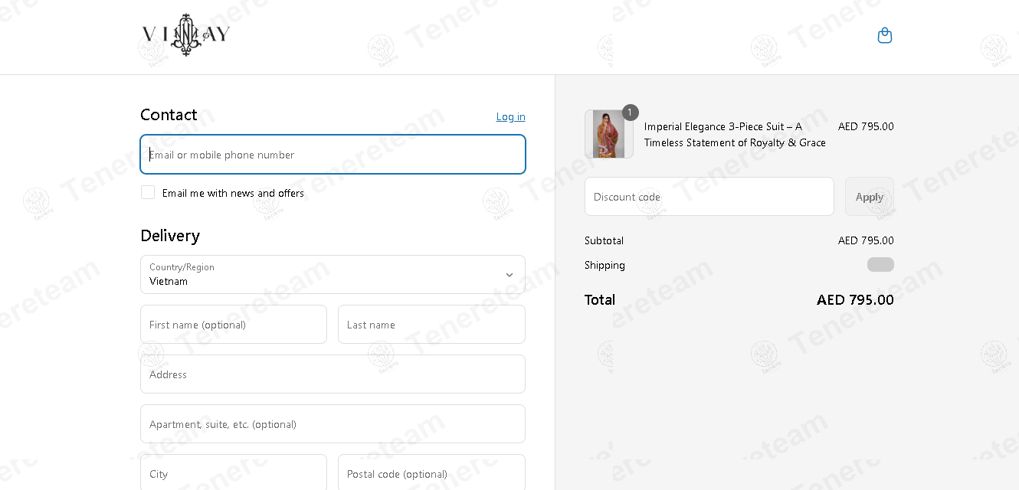Click the Shipping label
The height and width of the screenshot is (490, 1019).
tap(605, 265)
